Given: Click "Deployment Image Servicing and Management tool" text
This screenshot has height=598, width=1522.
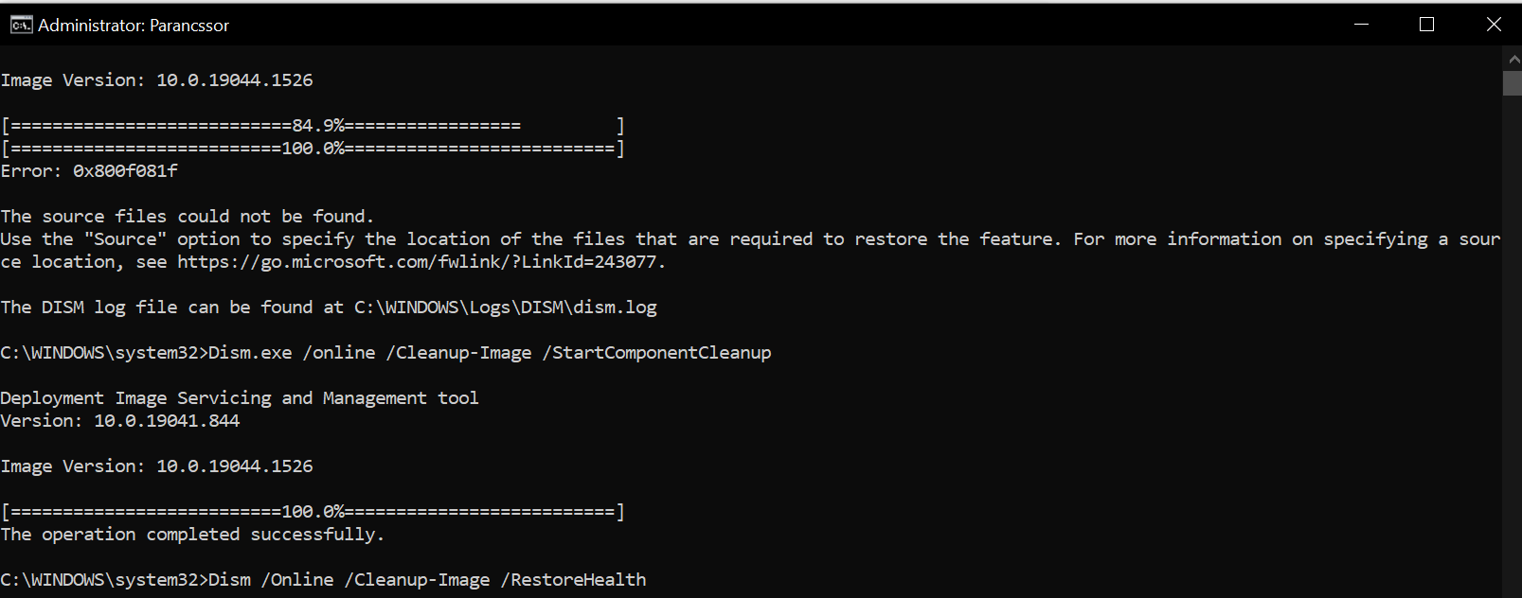Looking at the screenshot, I should coord(240,398).
